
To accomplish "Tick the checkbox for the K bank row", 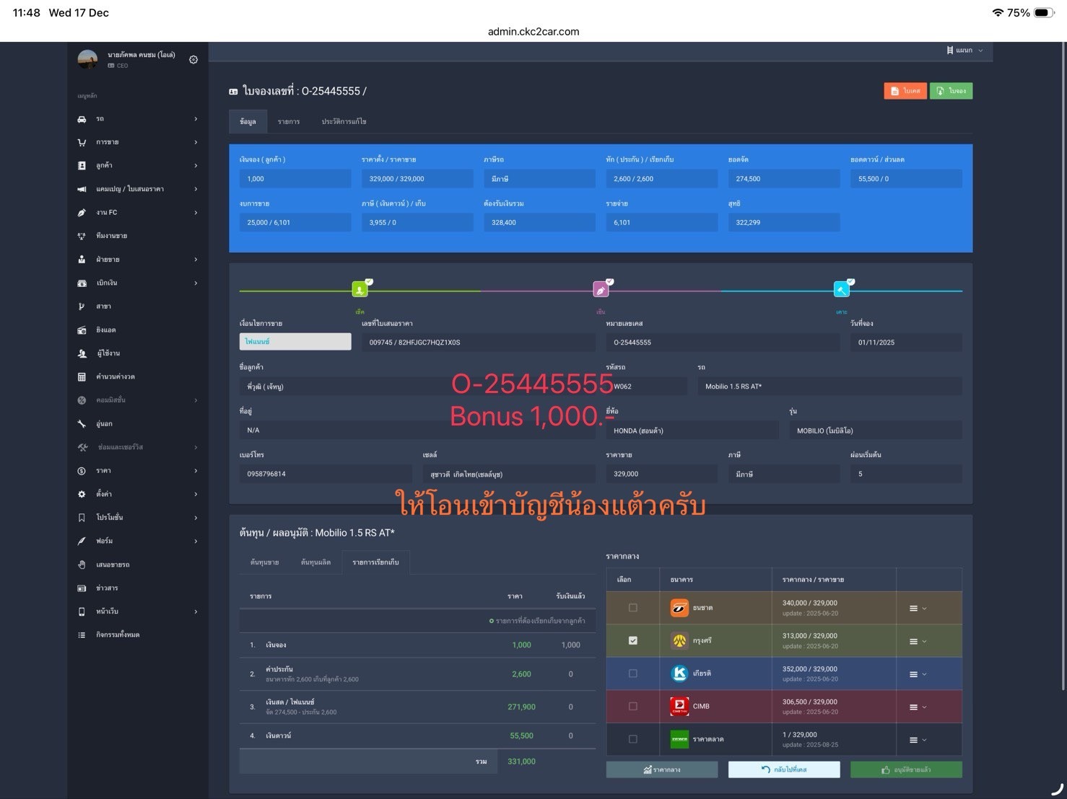I will click(633, 674).
